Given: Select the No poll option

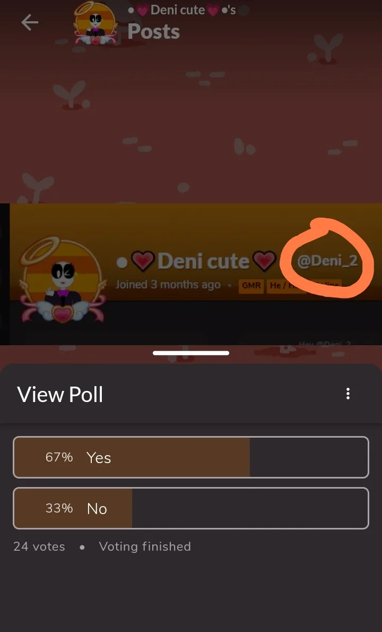Looking at the screenshot, I should click(191, 508).
